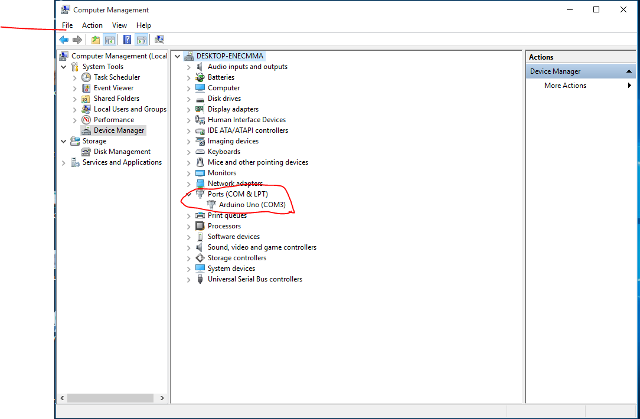The height and width of the screenshot is (419, 640).
Task: Expand the Monitors category
Action: click(188, 173)
